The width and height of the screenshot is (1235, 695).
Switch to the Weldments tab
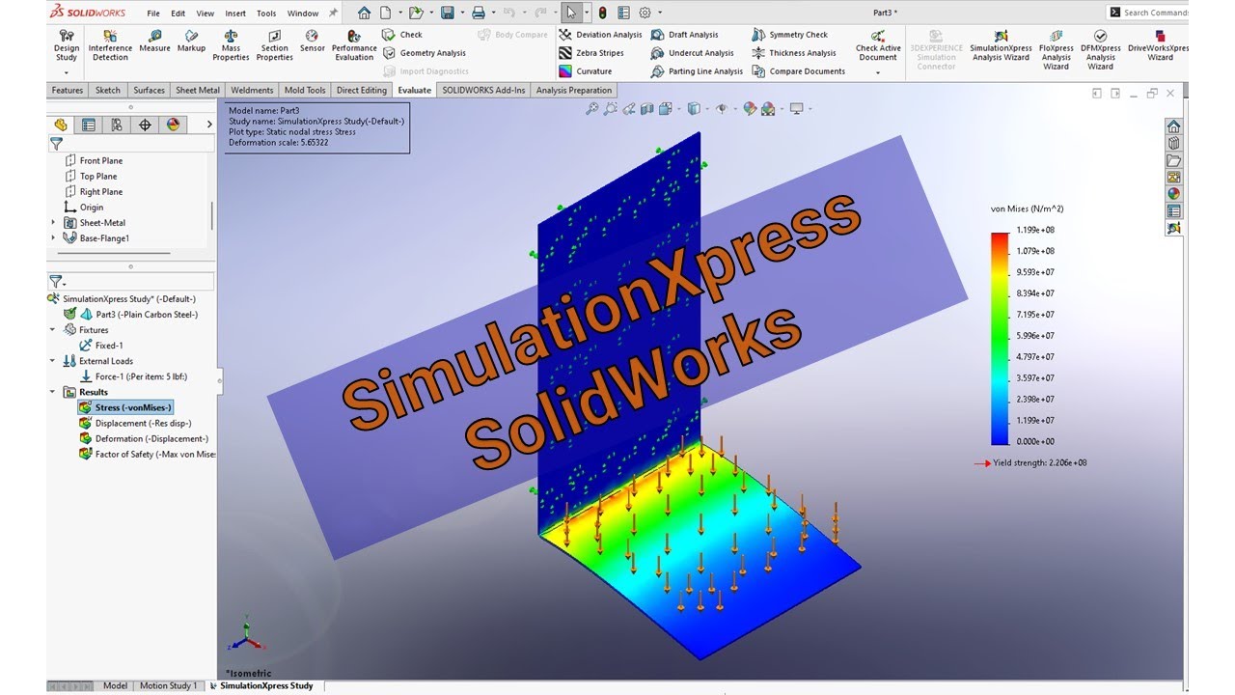[x=252, y=91]
